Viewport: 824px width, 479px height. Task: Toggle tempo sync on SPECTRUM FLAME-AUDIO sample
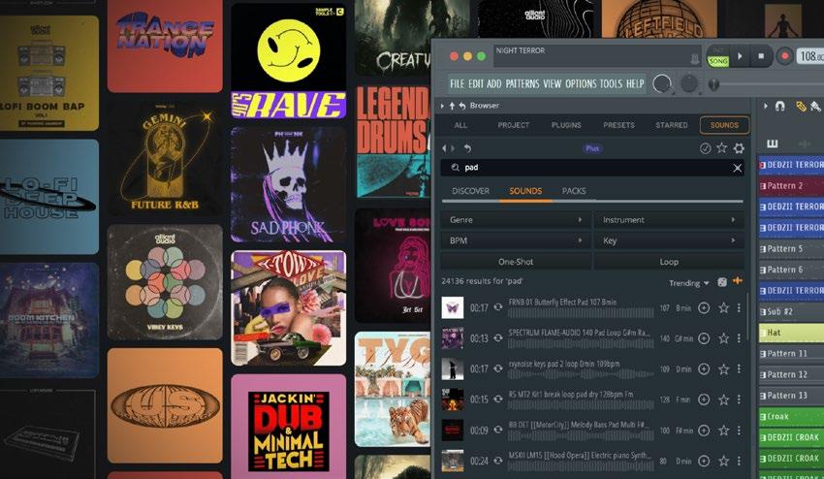[497, 338]
